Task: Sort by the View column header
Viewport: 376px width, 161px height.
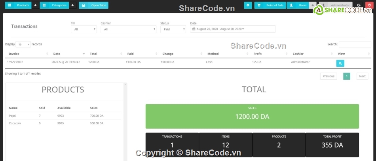Action: [353, 54]
